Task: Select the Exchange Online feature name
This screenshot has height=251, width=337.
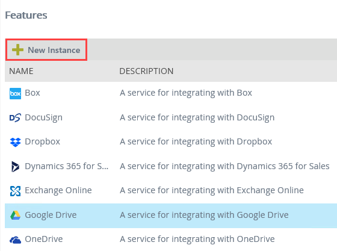Action: [x=58, y=190]
